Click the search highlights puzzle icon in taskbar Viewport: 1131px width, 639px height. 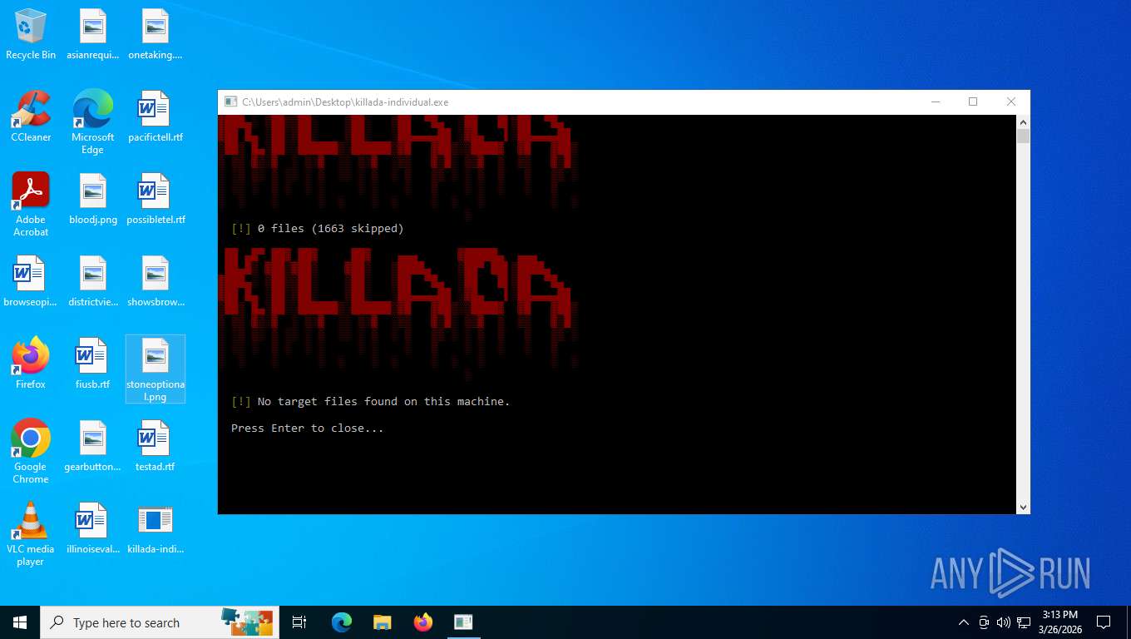tap(247, 622)
